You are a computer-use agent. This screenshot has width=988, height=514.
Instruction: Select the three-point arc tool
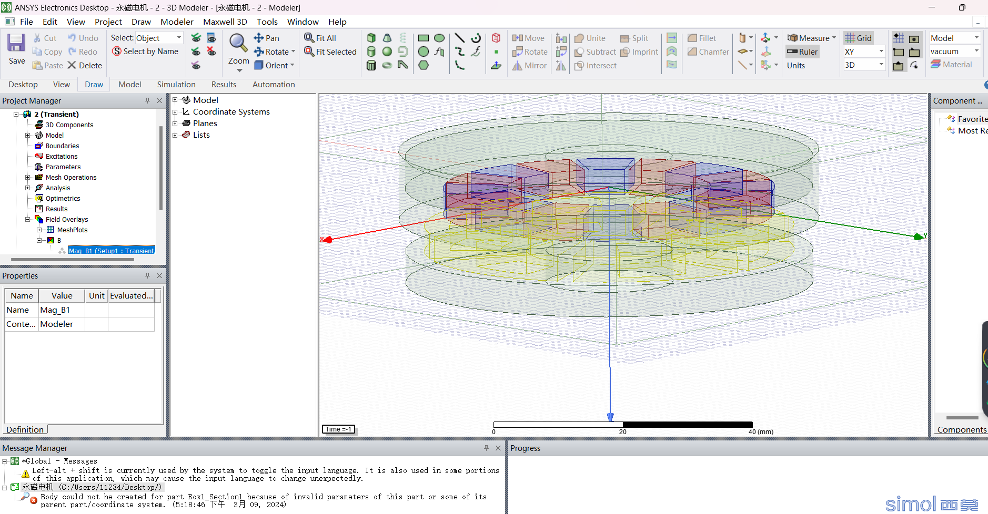click(x=459, y=65)
